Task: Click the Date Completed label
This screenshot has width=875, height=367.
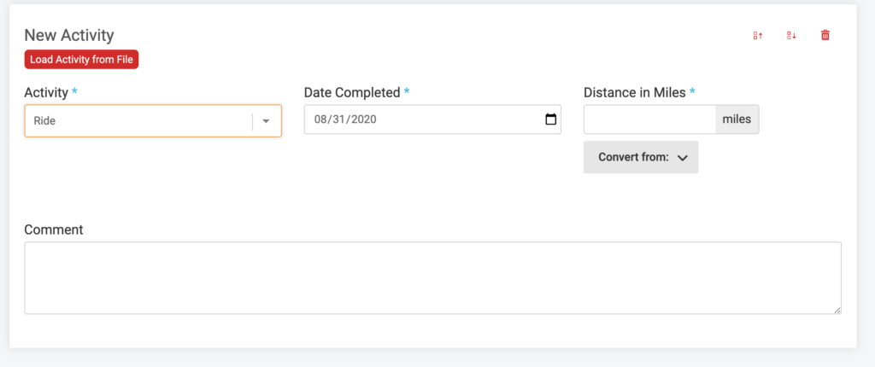Action: (352, 92)
